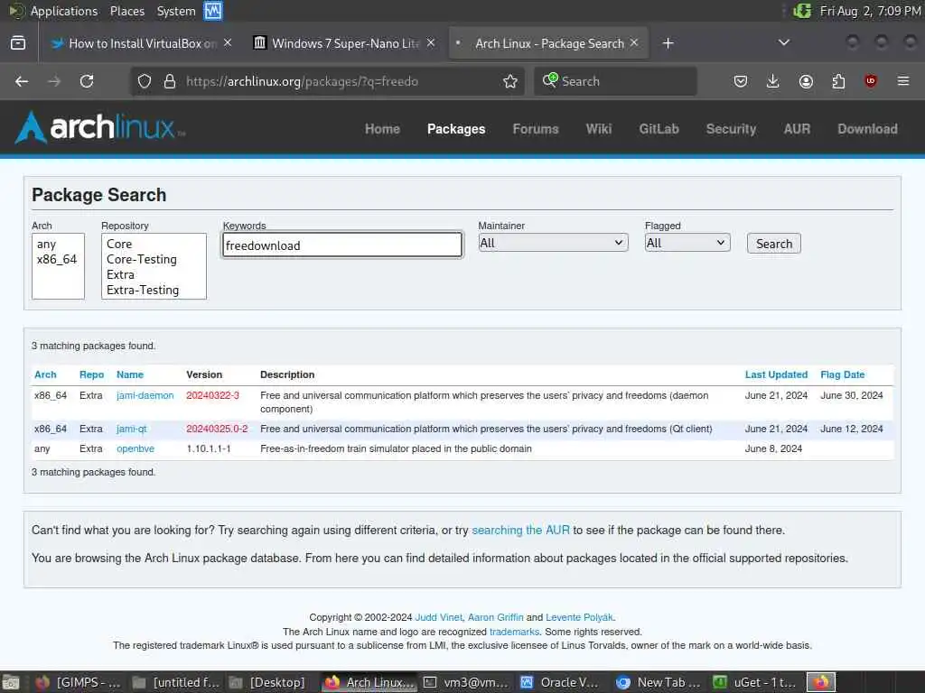Click the Search button in the package form

tap(774, 244)
